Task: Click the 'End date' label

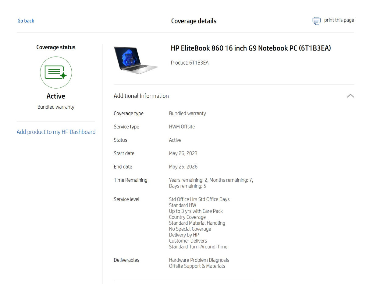Action: click(123, 167)
